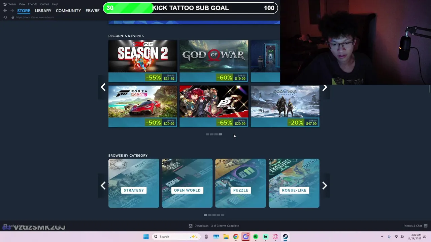Click the store.steampowered.com URL
This screenshot has height=242, width=431.
tap(35, 17)
